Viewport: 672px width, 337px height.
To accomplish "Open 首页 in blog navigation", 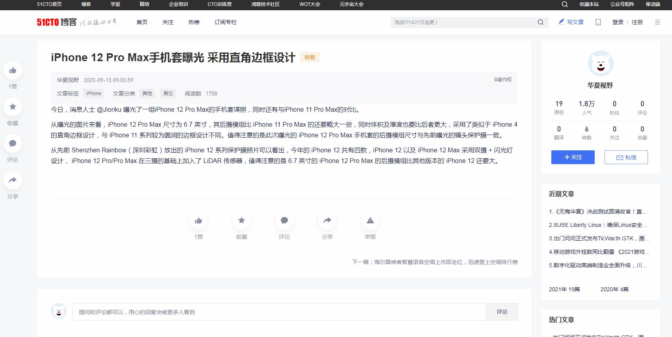I will [142, 22].
